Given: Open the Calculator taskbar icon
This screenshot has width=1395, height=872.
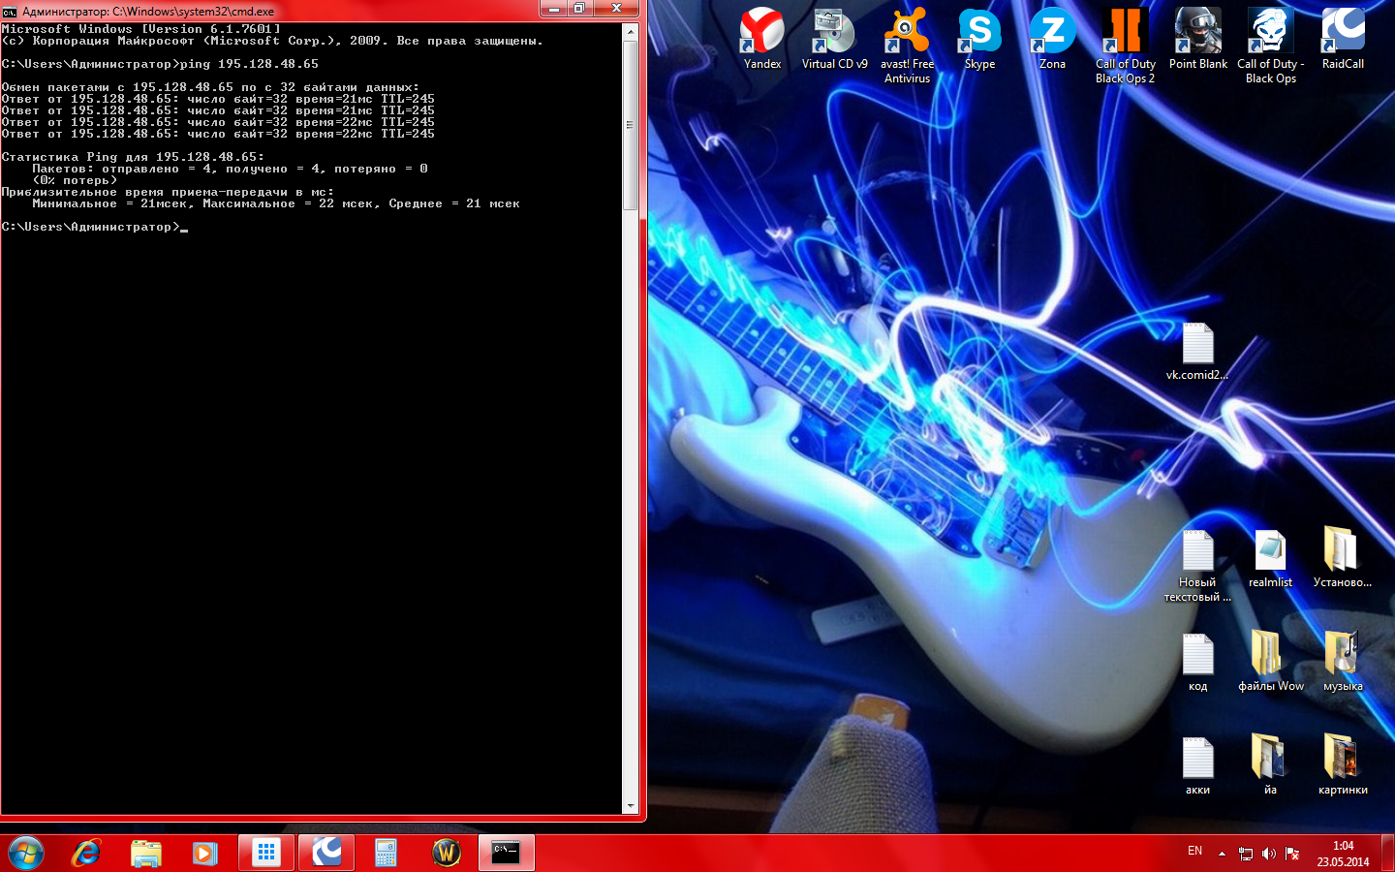Looking at the screenshot, I should click(x=387, y=853).
